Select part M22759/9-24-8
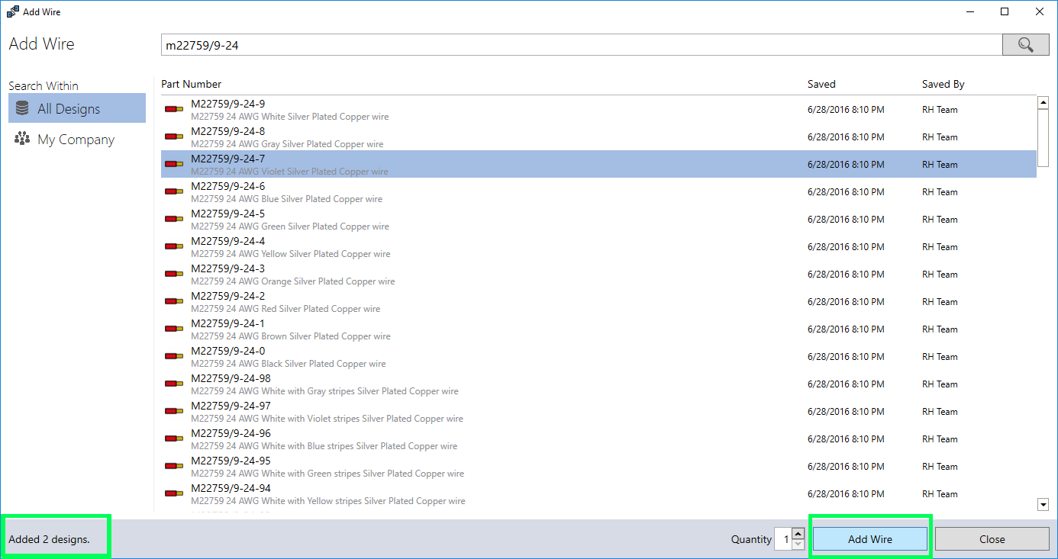1058x559 pixels. pyautogui.click(x=598, y=137)
